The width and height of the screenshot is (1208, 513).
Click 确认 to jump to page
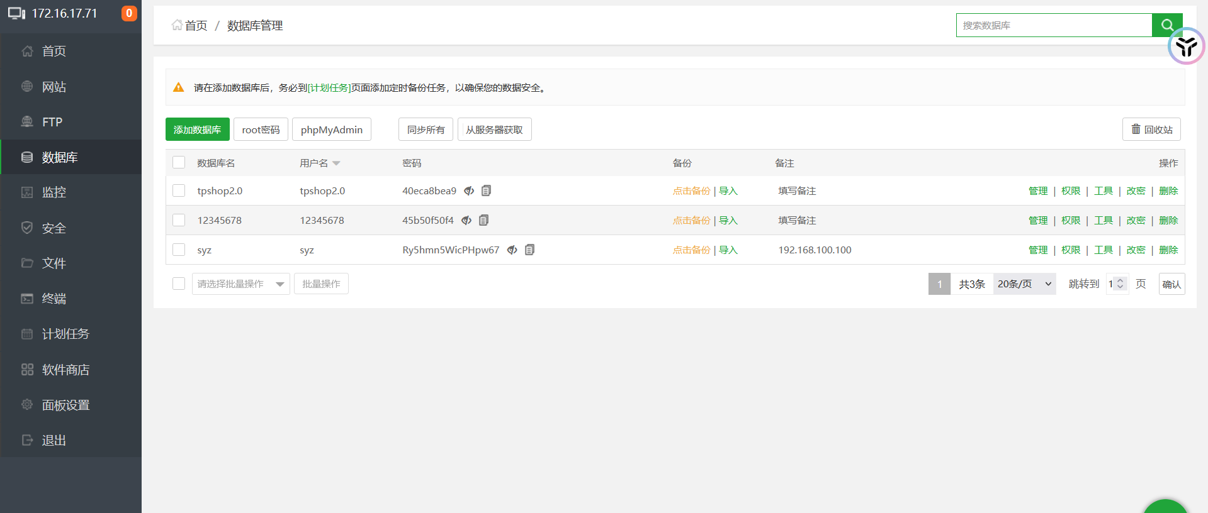[1171, 284]
